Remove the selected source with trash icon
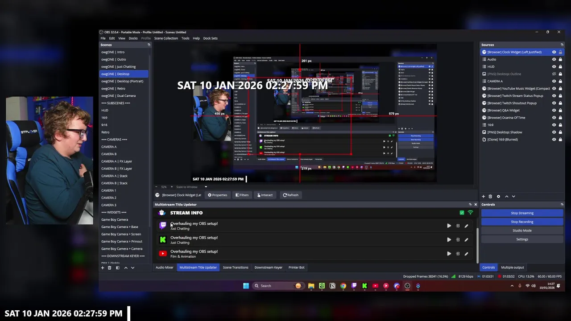 (x=490, y=196)
